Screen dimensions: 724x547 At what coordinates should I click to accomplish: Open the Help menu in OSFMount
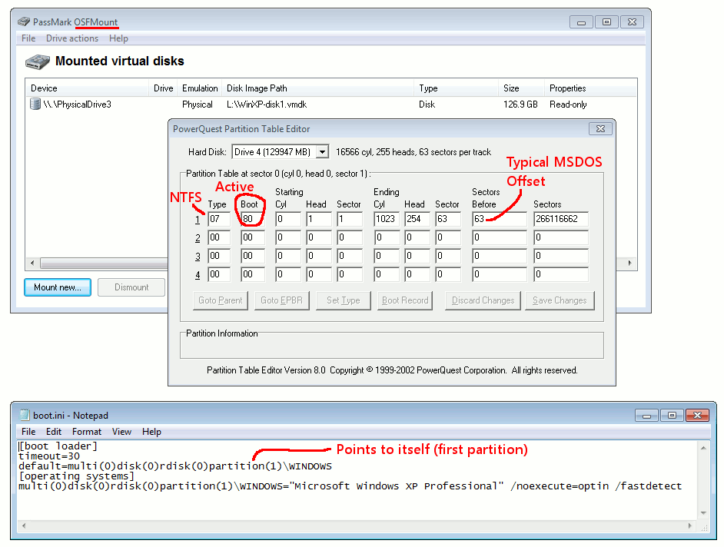(x=118, y=38)
